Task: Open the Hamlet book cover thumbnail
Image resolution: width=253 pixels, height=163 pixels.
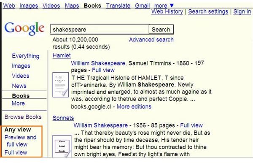Action: tap(60, 85)
